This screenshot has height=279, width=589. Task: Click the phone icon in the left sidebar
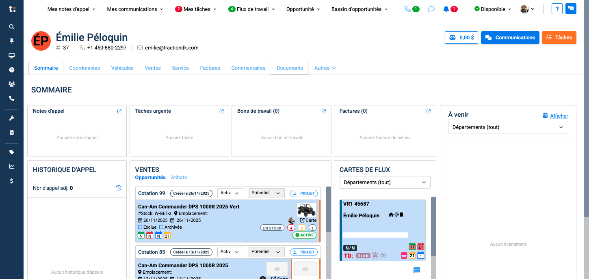point(11,98)
